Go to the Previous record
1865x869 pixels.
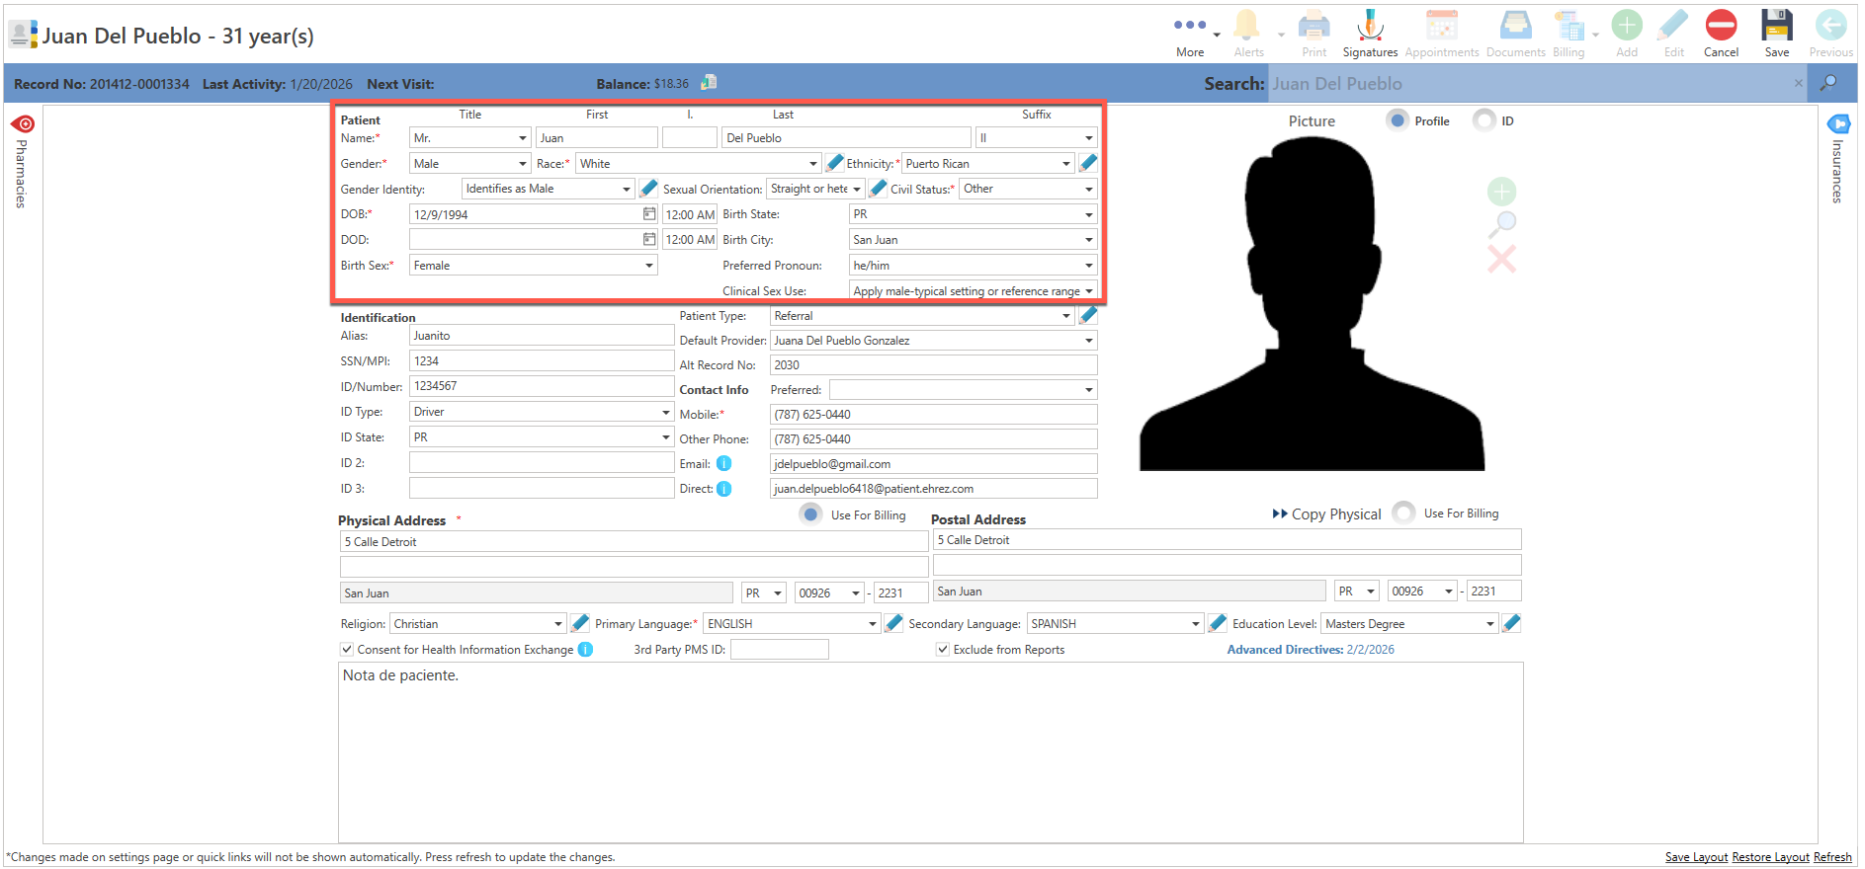[x=1830, y=34]
